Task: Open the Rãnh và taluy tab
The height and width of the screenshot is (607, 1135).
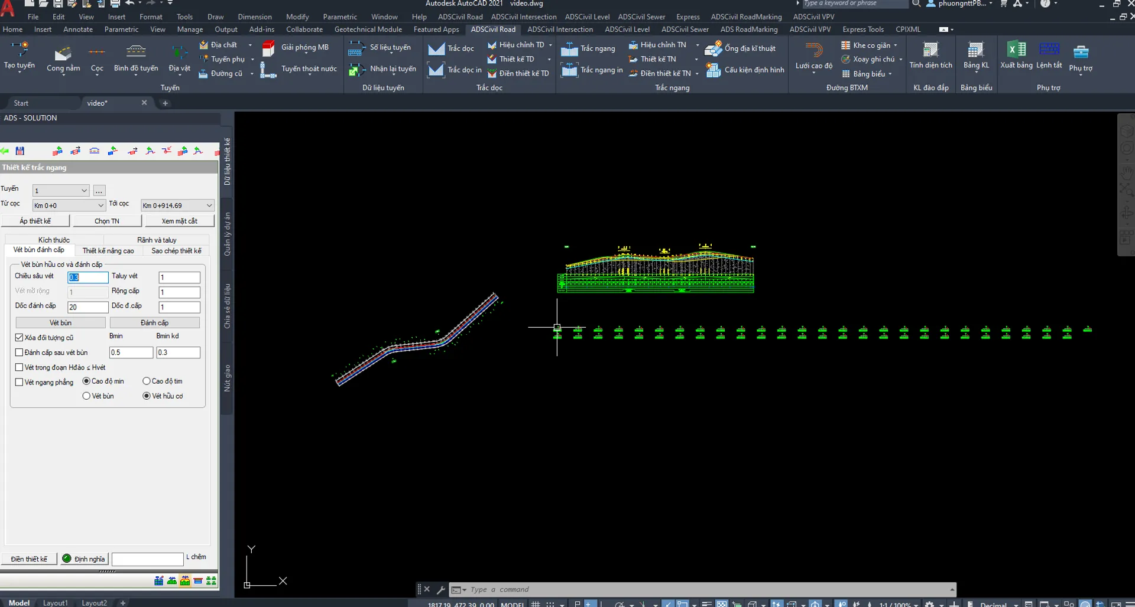Action: coord(157,240)
